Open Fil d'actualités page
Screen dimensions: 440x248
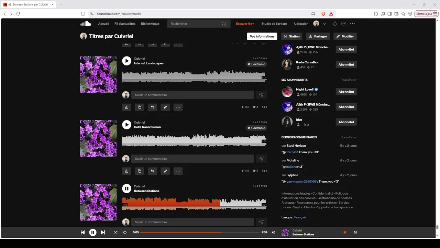click(x=125, y=24)
